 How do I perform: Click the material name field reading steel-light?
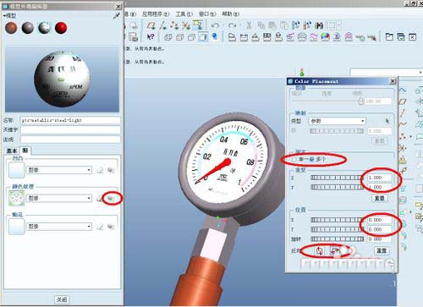click(x=70, y=120)
